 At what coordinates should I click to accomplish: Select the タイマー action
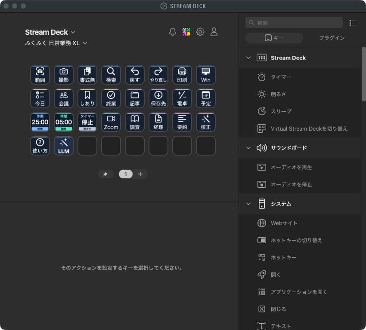coord(300,77)
